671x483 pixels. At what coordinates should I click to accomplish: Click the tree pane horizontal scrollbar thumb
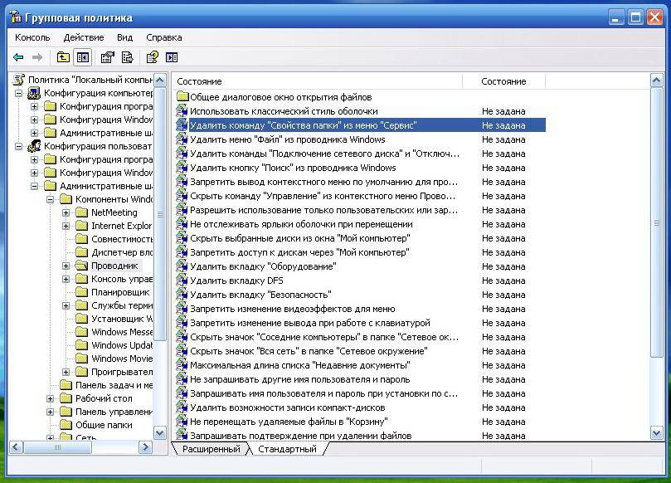(x=57, y=447)
